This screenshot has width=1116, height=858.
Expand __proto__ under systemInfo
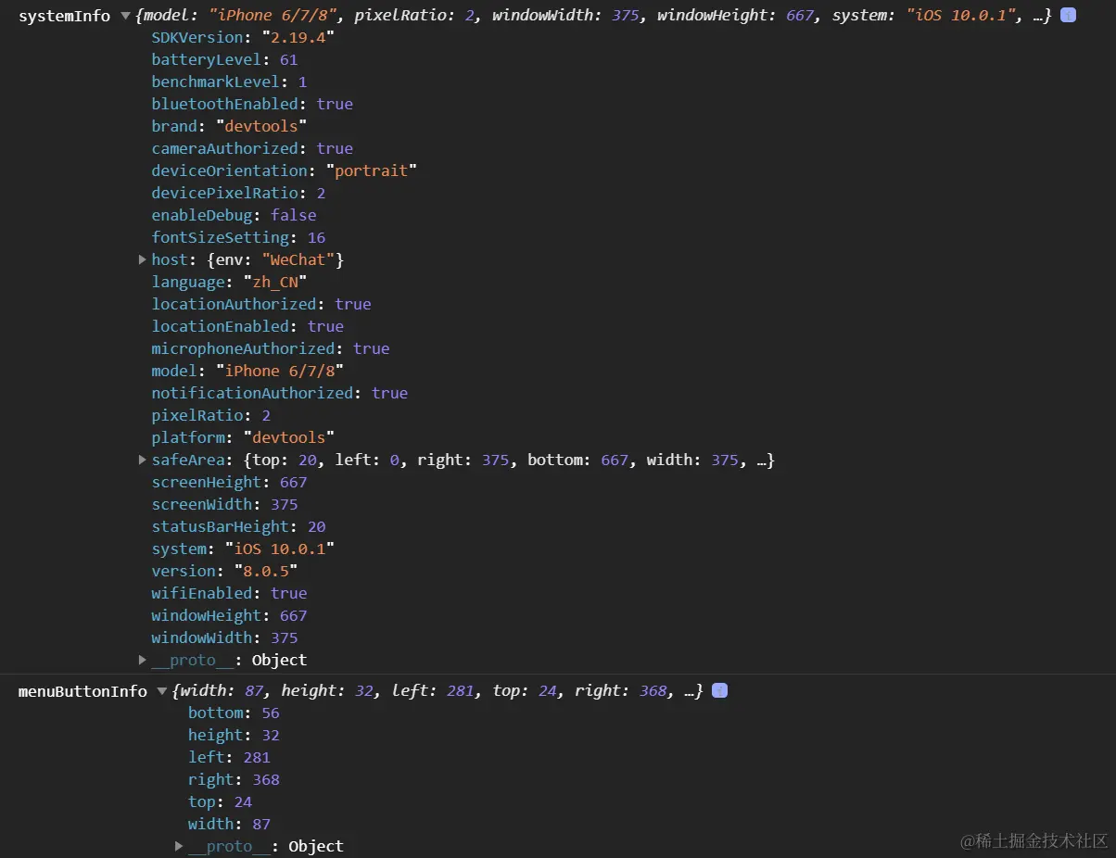(143, 660)
